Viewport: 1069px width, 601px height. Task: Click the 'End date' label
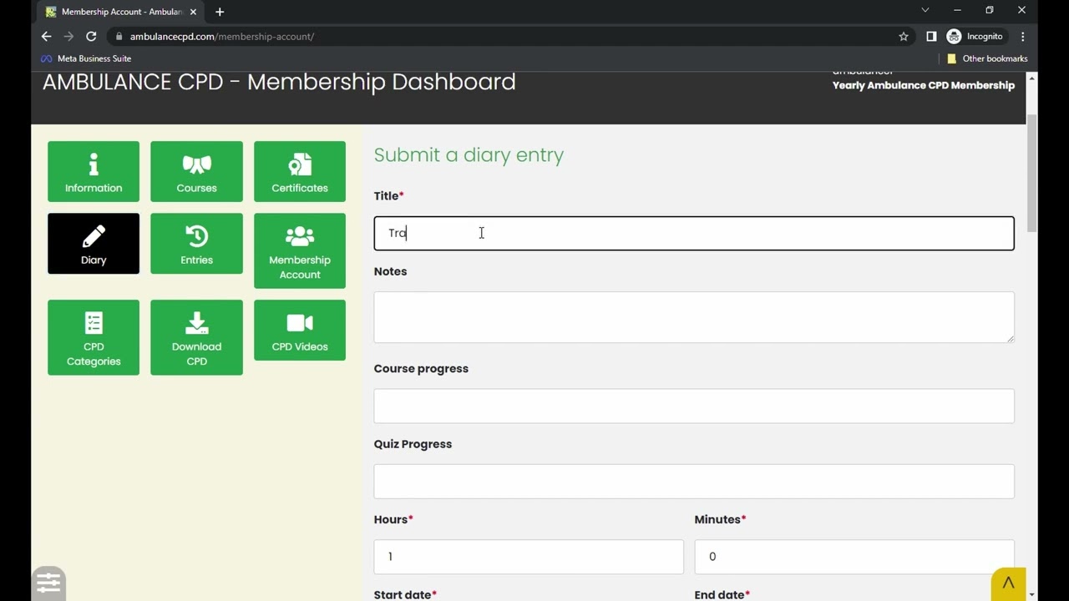pyautogui.click(x=722, y=594)
